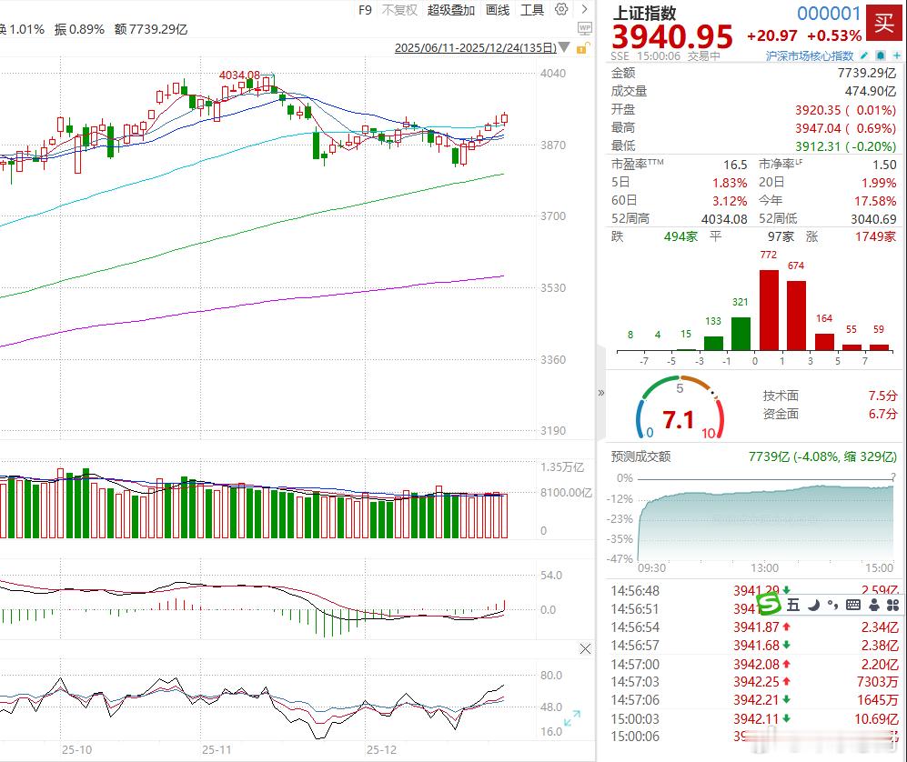Click the pencil edit icon beside 沪深市场核心指数

(x=864, y=55)
